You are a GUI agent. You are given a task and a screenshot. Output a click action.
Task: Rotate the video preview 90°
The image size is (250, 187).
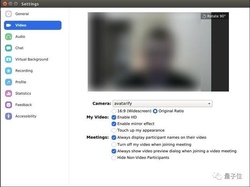(214, 16)
